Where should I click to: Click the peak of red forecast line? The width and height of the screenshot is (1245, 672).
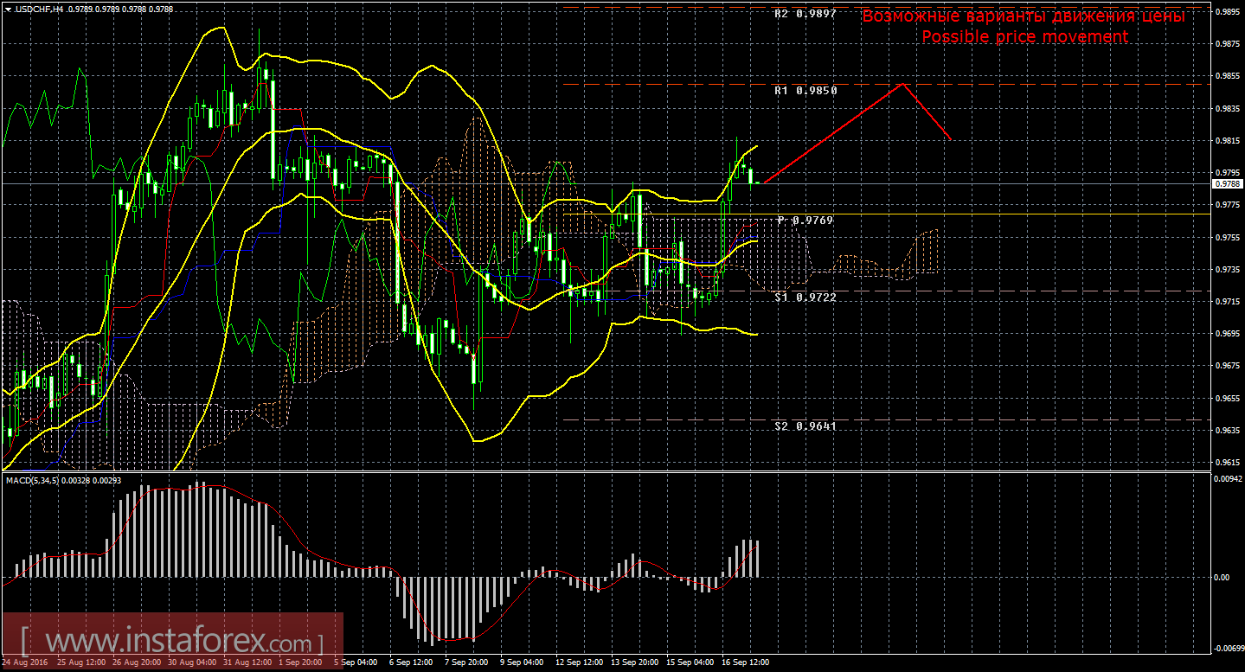[x=903, y=84]
